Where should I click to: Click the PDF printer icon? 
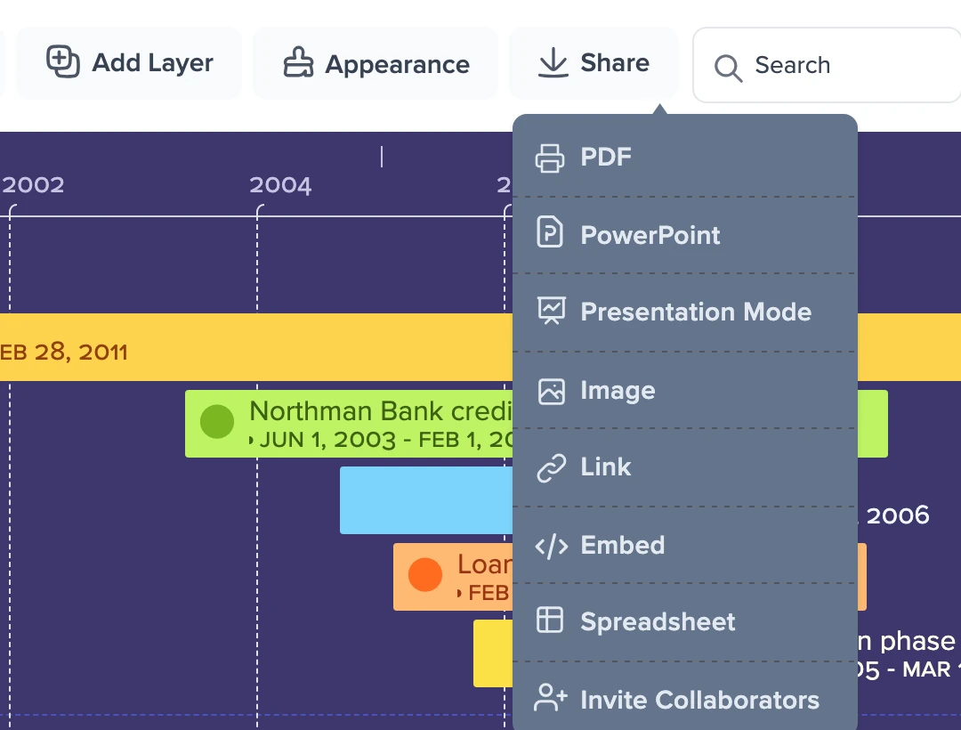550,158
